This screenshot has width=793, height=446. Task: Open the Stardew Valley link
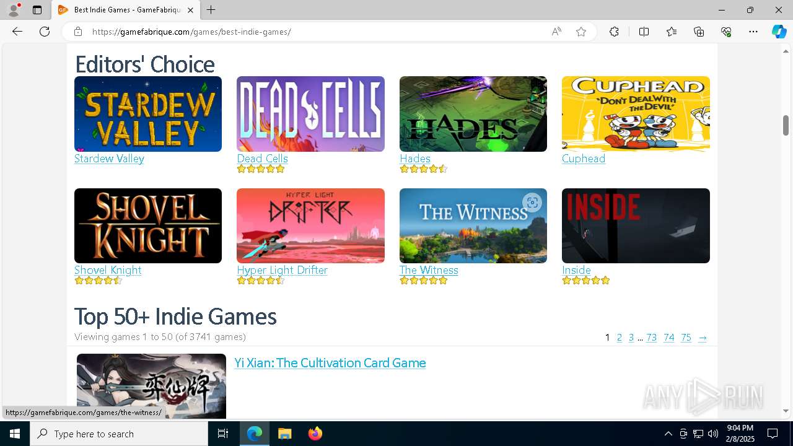109,159
